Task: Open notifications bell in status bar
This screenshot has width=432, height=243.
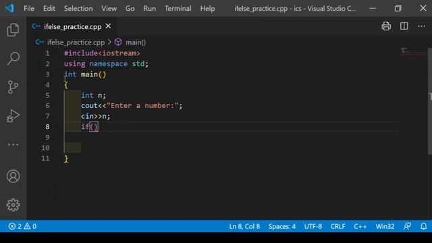Action: (423, 226)
